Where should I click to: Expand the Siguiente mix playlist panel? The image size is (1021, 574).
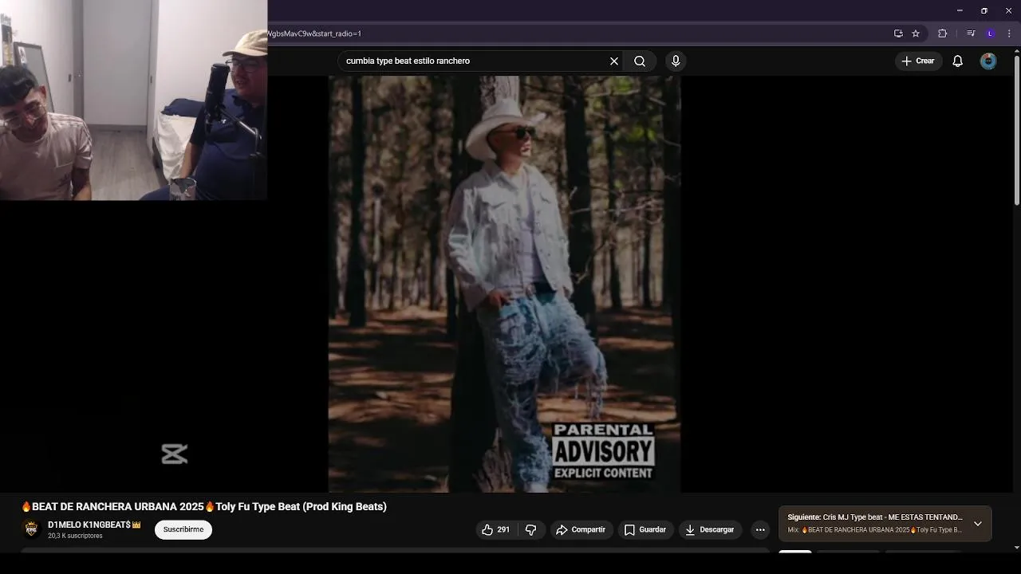(978, 524)
